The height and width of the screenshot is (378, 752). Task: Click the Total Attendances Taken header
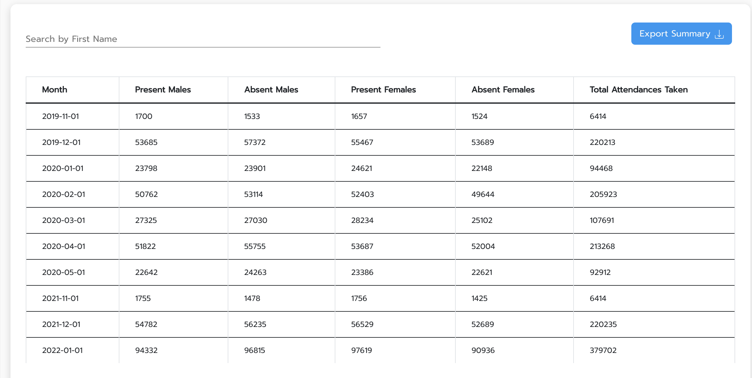tap(638, 90)
